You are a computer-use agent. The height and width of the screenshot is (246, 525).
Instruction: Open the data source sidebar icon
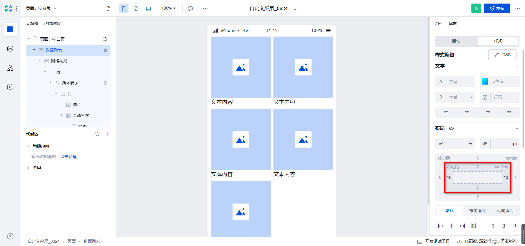(x=10, y=49)
